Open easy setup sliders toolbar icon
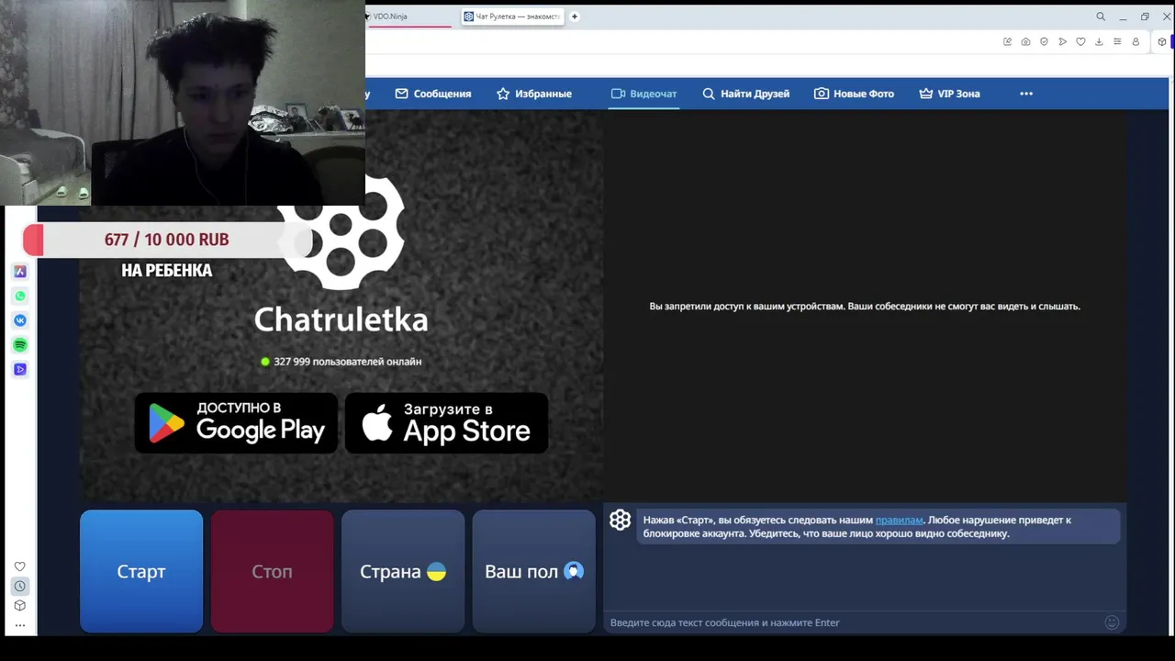This screenshot has height=661, width=1175. point(1117,41)
